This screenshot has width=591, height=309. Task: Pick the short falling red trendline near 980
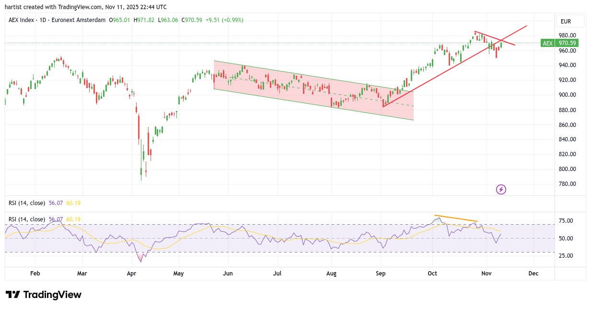point(494,38)
